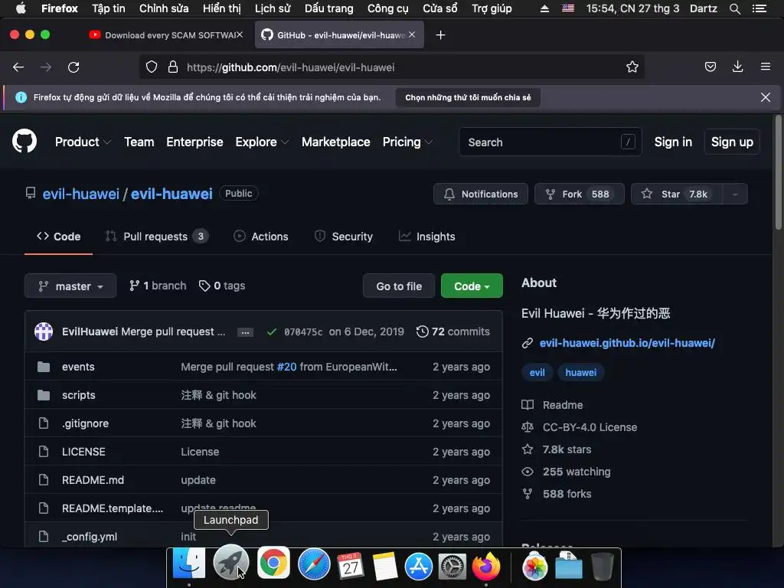Open the events folder

coord(78,367)
